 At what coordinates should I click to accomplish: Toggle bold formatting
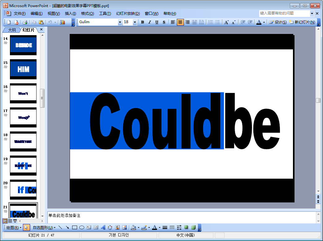click(x=142, y=22)
